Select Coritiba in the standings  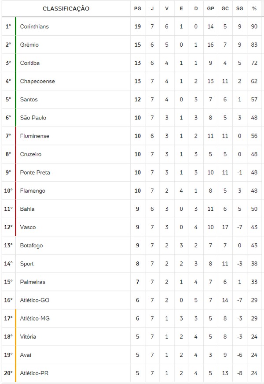click(x=30, y=63)
